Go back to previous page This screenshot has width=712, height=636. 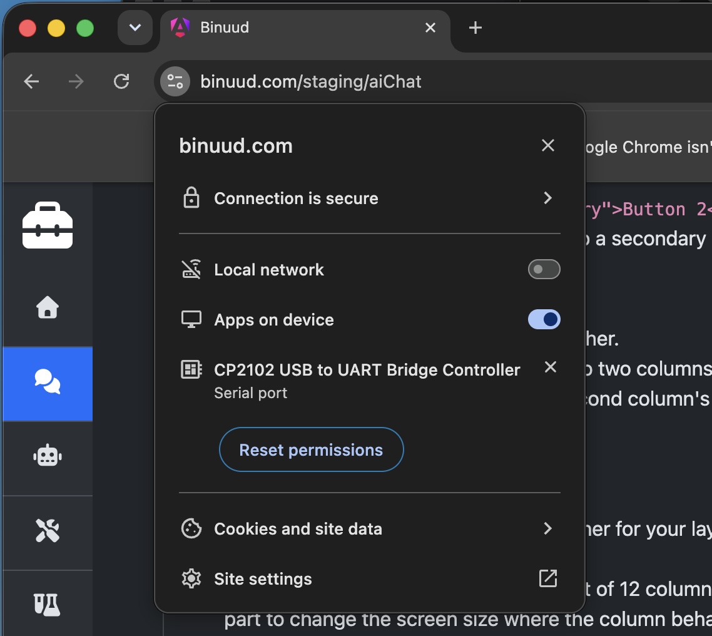31,82
